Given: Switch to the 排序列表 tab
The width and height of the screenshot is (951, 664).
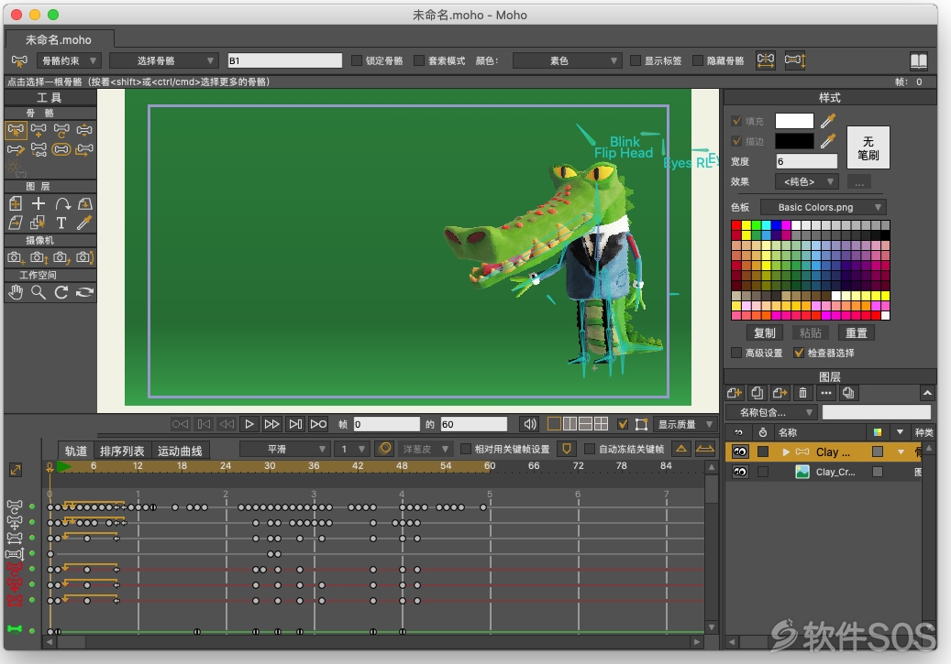Looking at the screenshot, I should 122,451.
